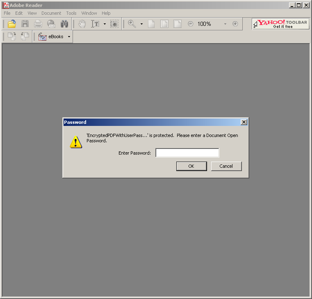Select the Snapshot camera tool
The height and width of the screenshot is (299, 312).
114,24
